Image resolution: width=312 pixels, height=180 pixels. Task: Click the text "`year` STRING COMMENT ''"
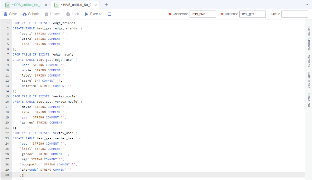pos(42,117)
